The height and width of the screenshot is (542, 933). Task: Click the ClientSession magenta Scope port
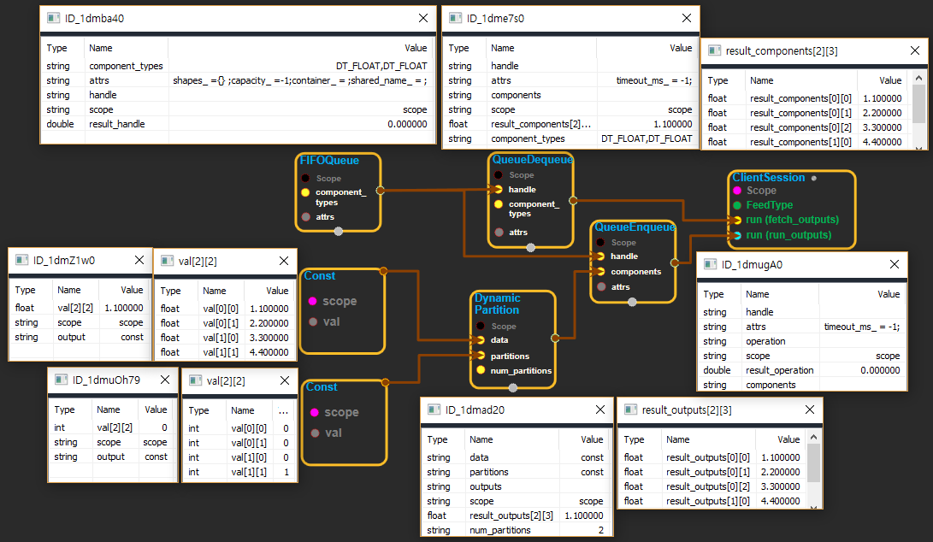coord(736,191)
